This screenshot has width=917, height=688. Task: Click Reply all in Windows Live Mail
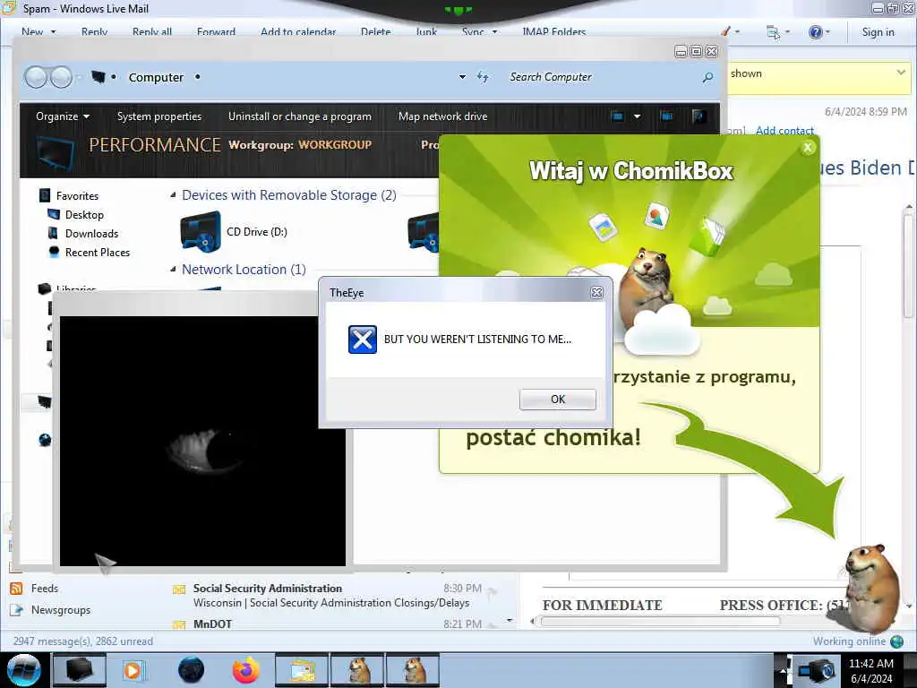152,32
